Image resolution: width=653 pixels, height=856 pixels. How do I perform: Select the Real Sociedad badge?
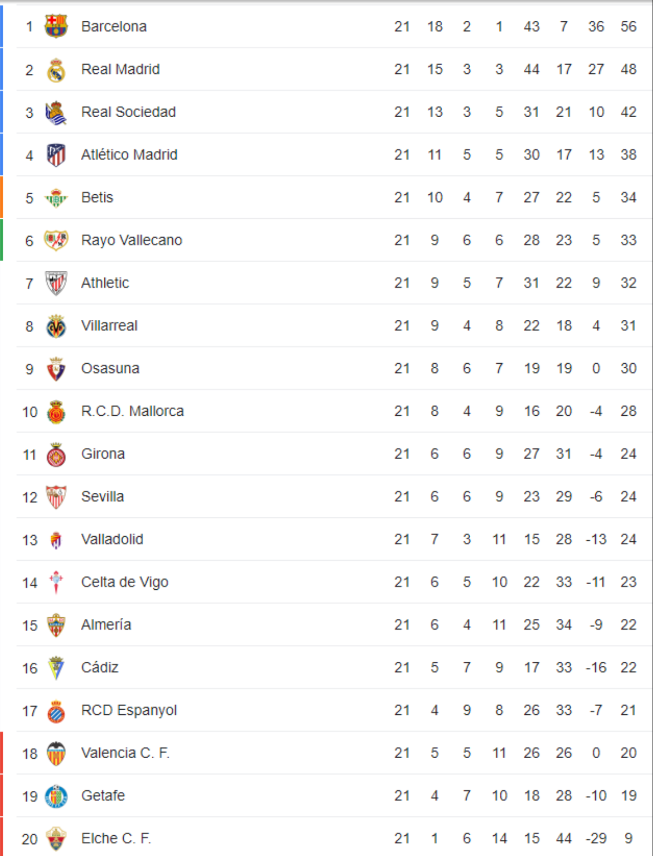[x=56, y=113]
